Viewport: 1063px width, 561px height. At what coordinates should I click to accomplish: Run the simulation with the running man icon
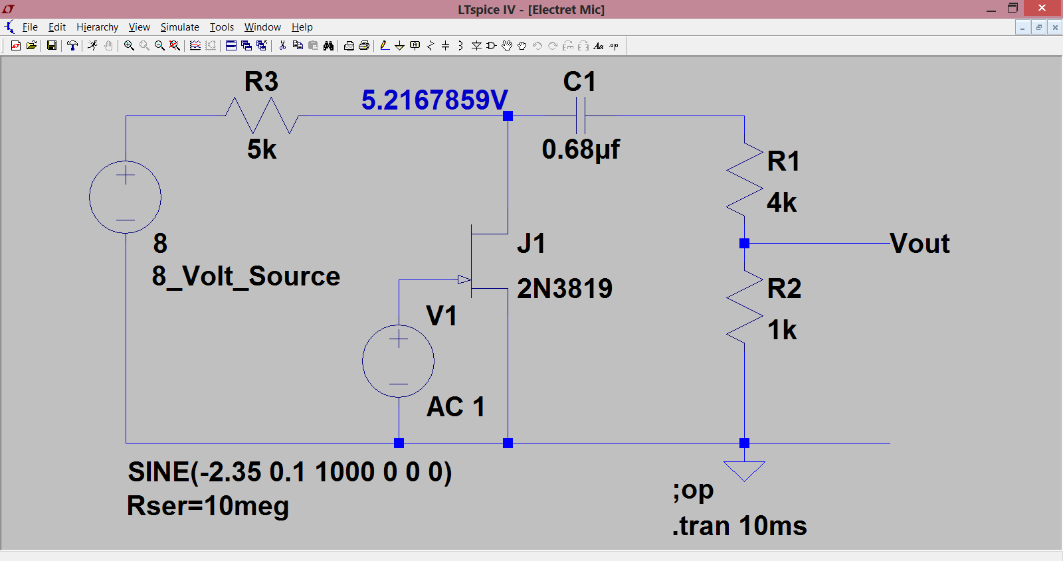tap(92, 46)
